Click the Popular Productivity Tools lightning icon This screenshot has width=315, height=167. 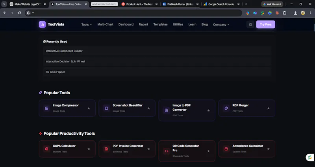(x=41, y=133)
